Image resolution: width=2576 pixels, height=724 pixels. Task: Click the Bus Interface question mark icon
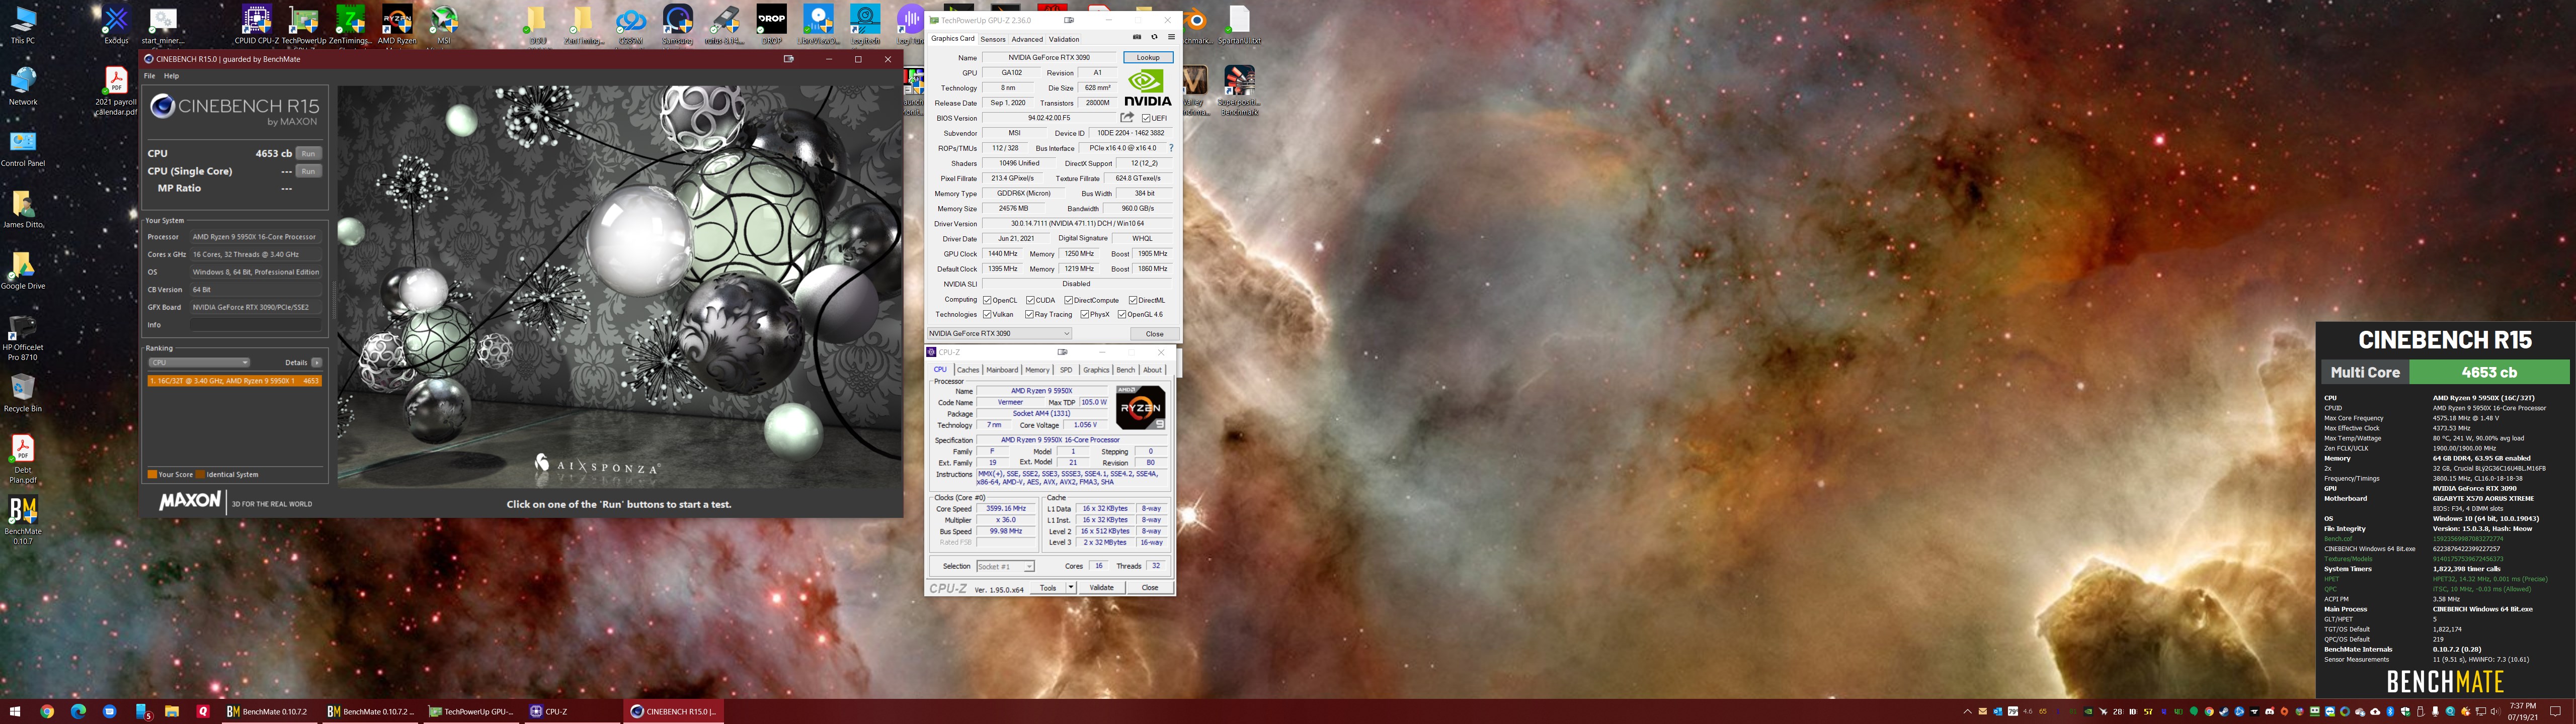tap(1171, 148)
